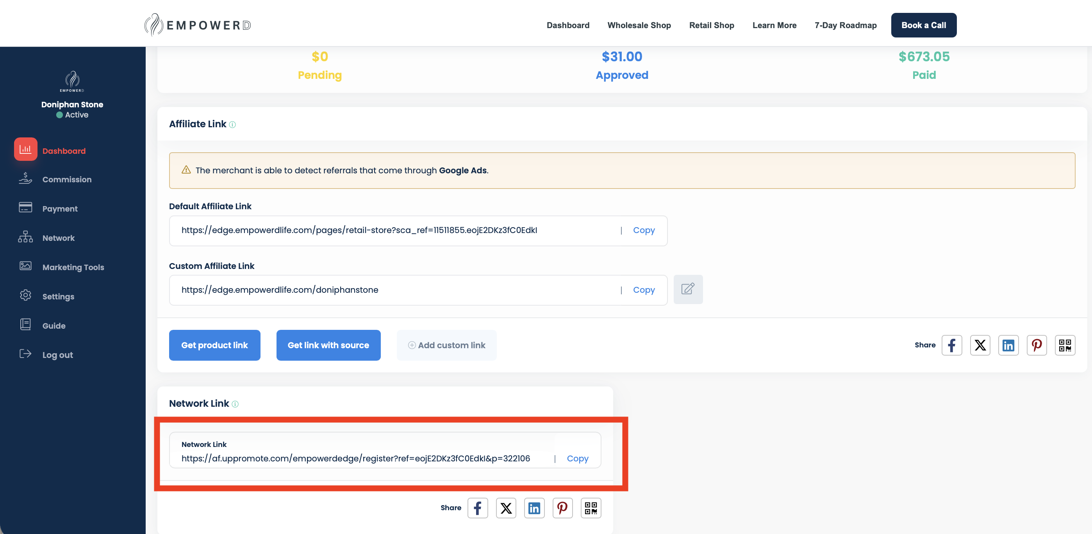The image size is (1092, 534).
Task: Click Get link with source button
Action: [328, 345]
